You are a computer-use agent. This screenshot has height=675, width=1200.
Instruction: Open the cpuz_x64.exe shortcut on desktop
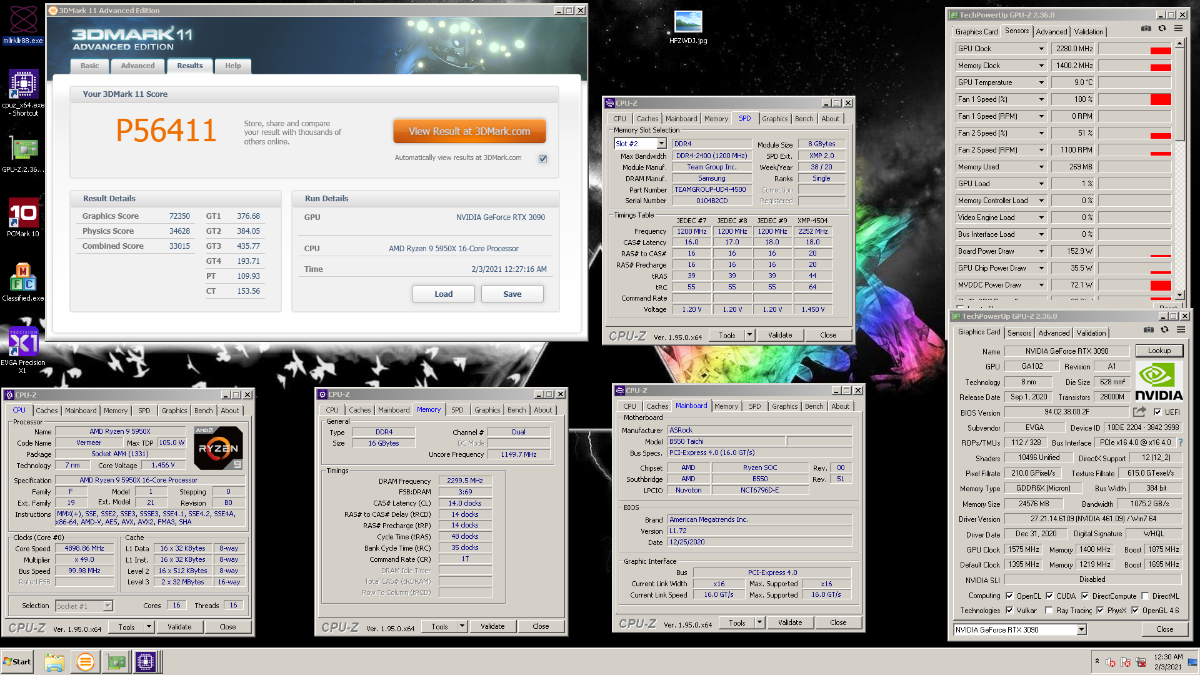(23, 92)
